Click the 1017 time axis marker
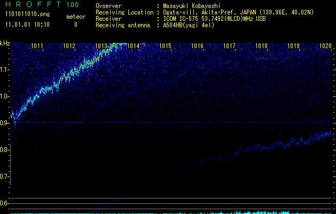Viewport: 336px width, 214px height. pyautogui.click(x=230, y=46)
